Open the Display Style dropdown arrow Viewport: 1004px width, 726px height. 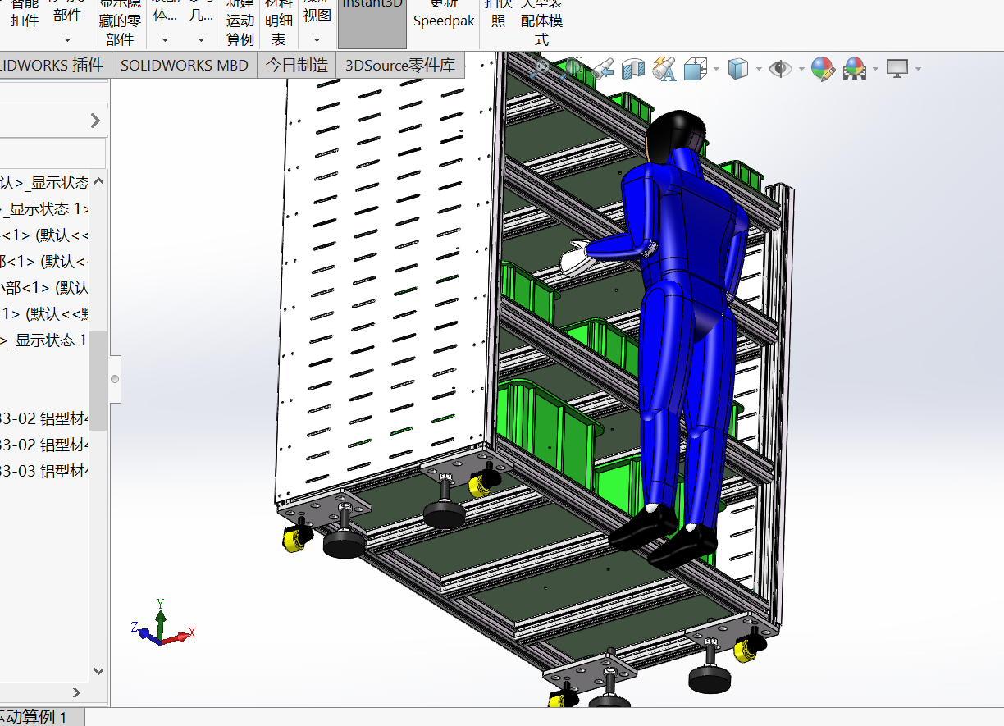point(758,69)
